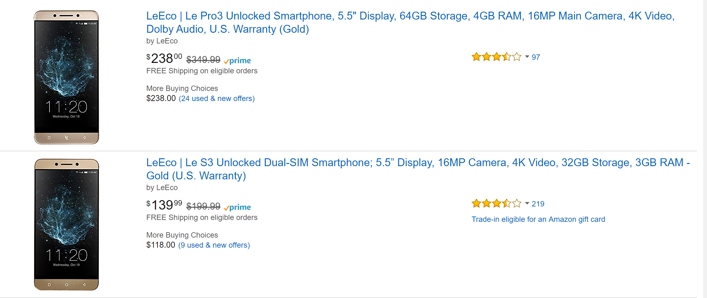Click the crossed-out $349.99 list price
The width and height of the screenshot is (707, 298).
tap(203, 59)
